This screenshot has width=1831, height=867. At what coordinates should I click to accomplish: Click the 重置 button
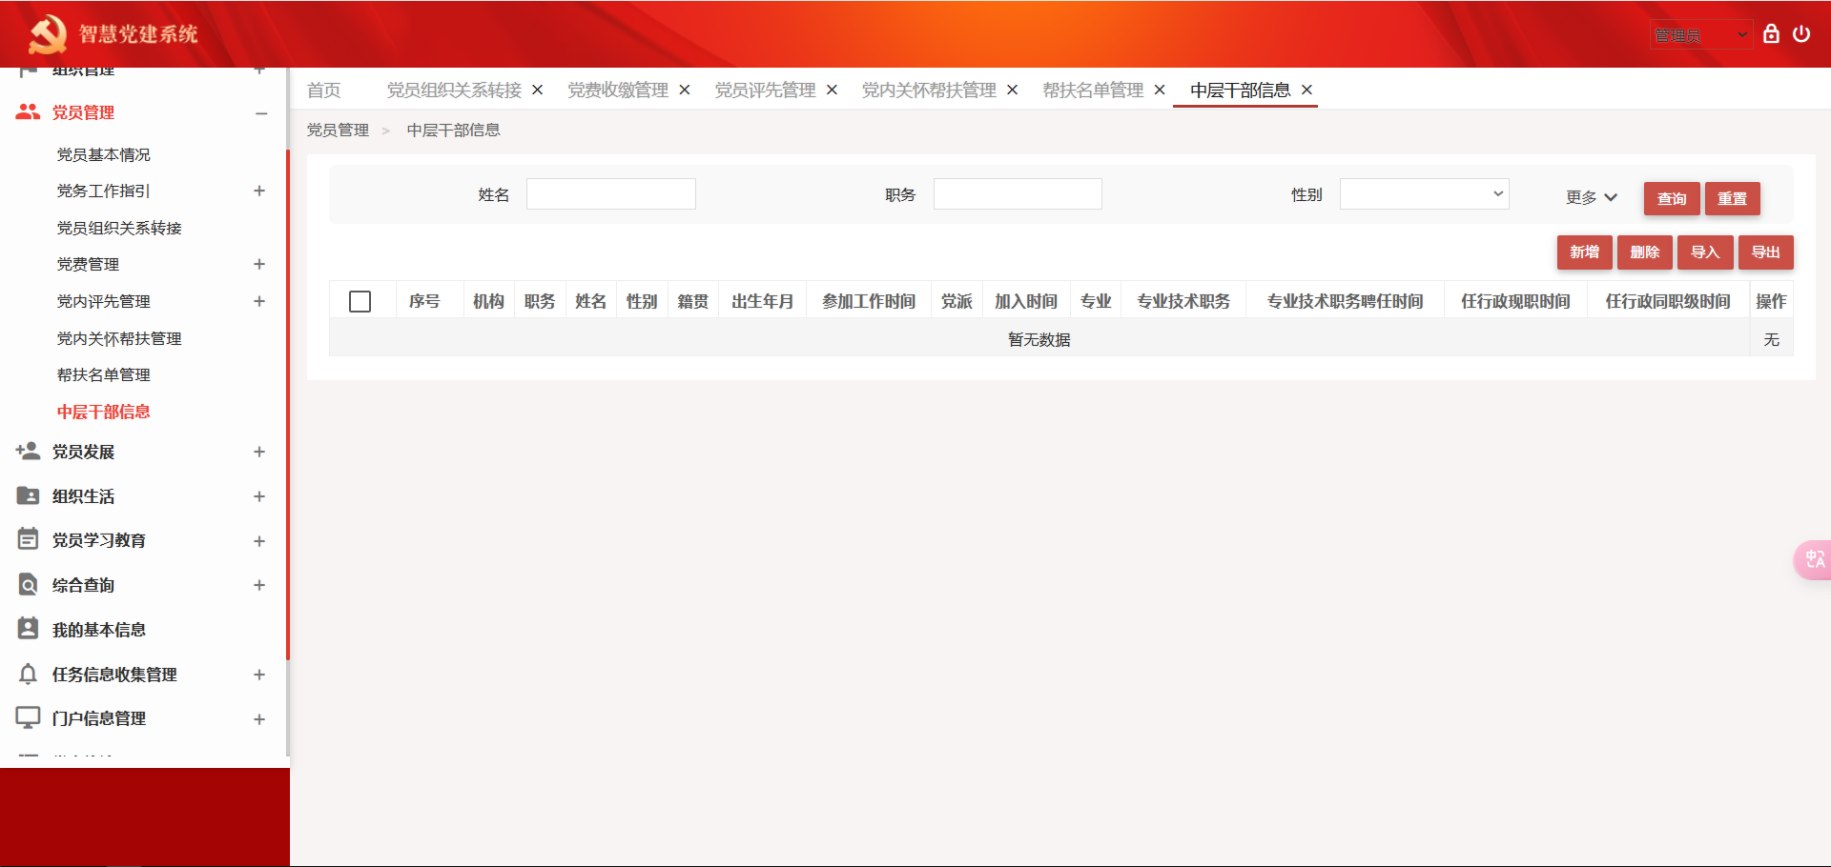point(1733,198)
